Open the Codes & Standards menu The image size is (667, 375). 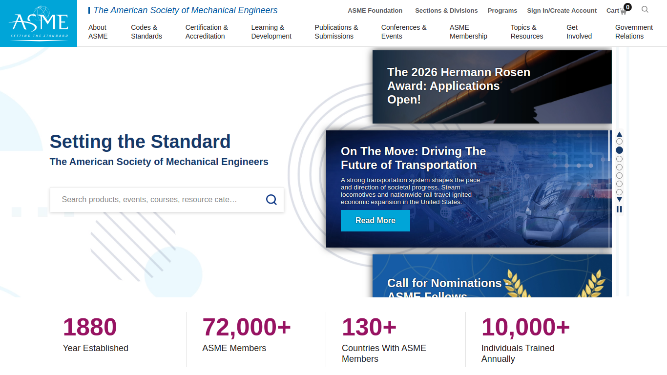point(146,32)
